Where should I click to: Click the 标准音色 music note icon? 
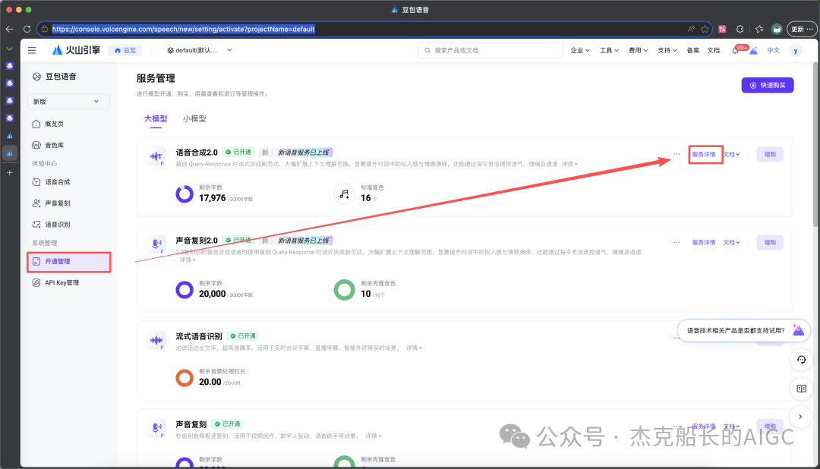pos(344,194)
